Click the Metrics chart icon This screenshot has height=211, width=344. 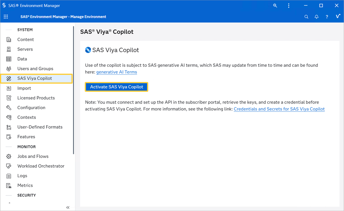[9, 186]
